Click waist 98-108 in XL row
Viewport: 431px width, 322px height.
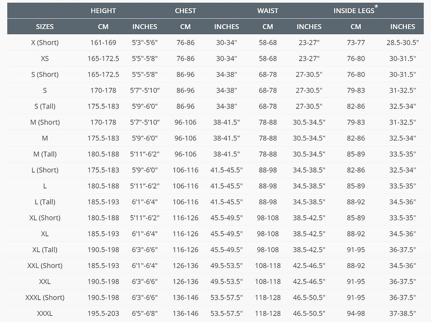click(268, 234)
